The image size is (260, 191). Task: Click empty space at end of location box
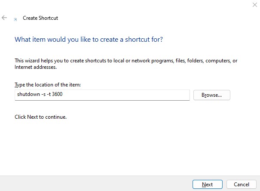point(126,95)
